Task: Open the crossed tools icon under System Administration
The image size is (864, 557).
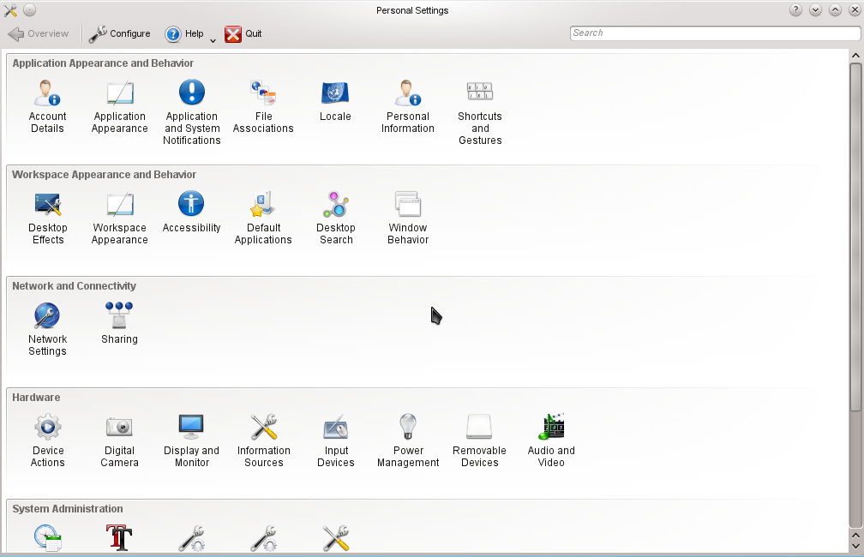Action: [336, 537]
